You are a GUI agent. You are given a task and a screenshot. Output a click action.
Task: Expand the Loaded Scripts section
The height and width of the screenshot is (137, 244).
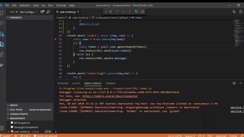pyautogui.click(x=30, y=114)
